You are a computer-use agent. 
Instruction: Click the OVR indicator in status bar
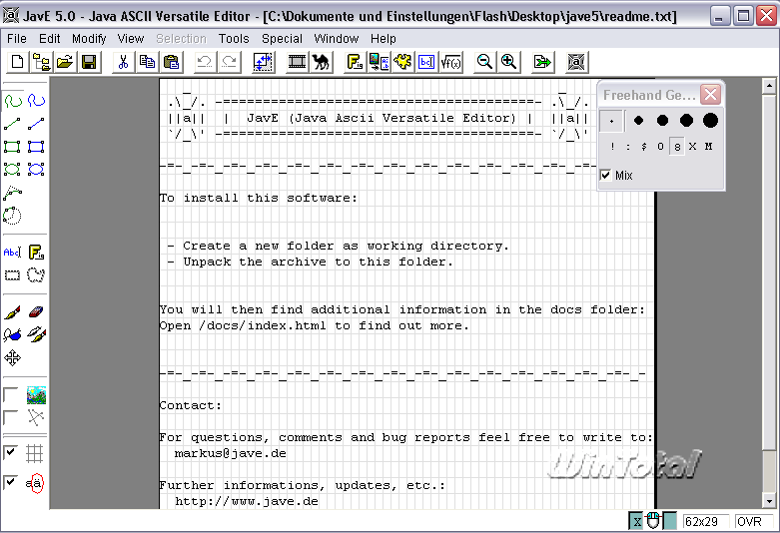753,522
